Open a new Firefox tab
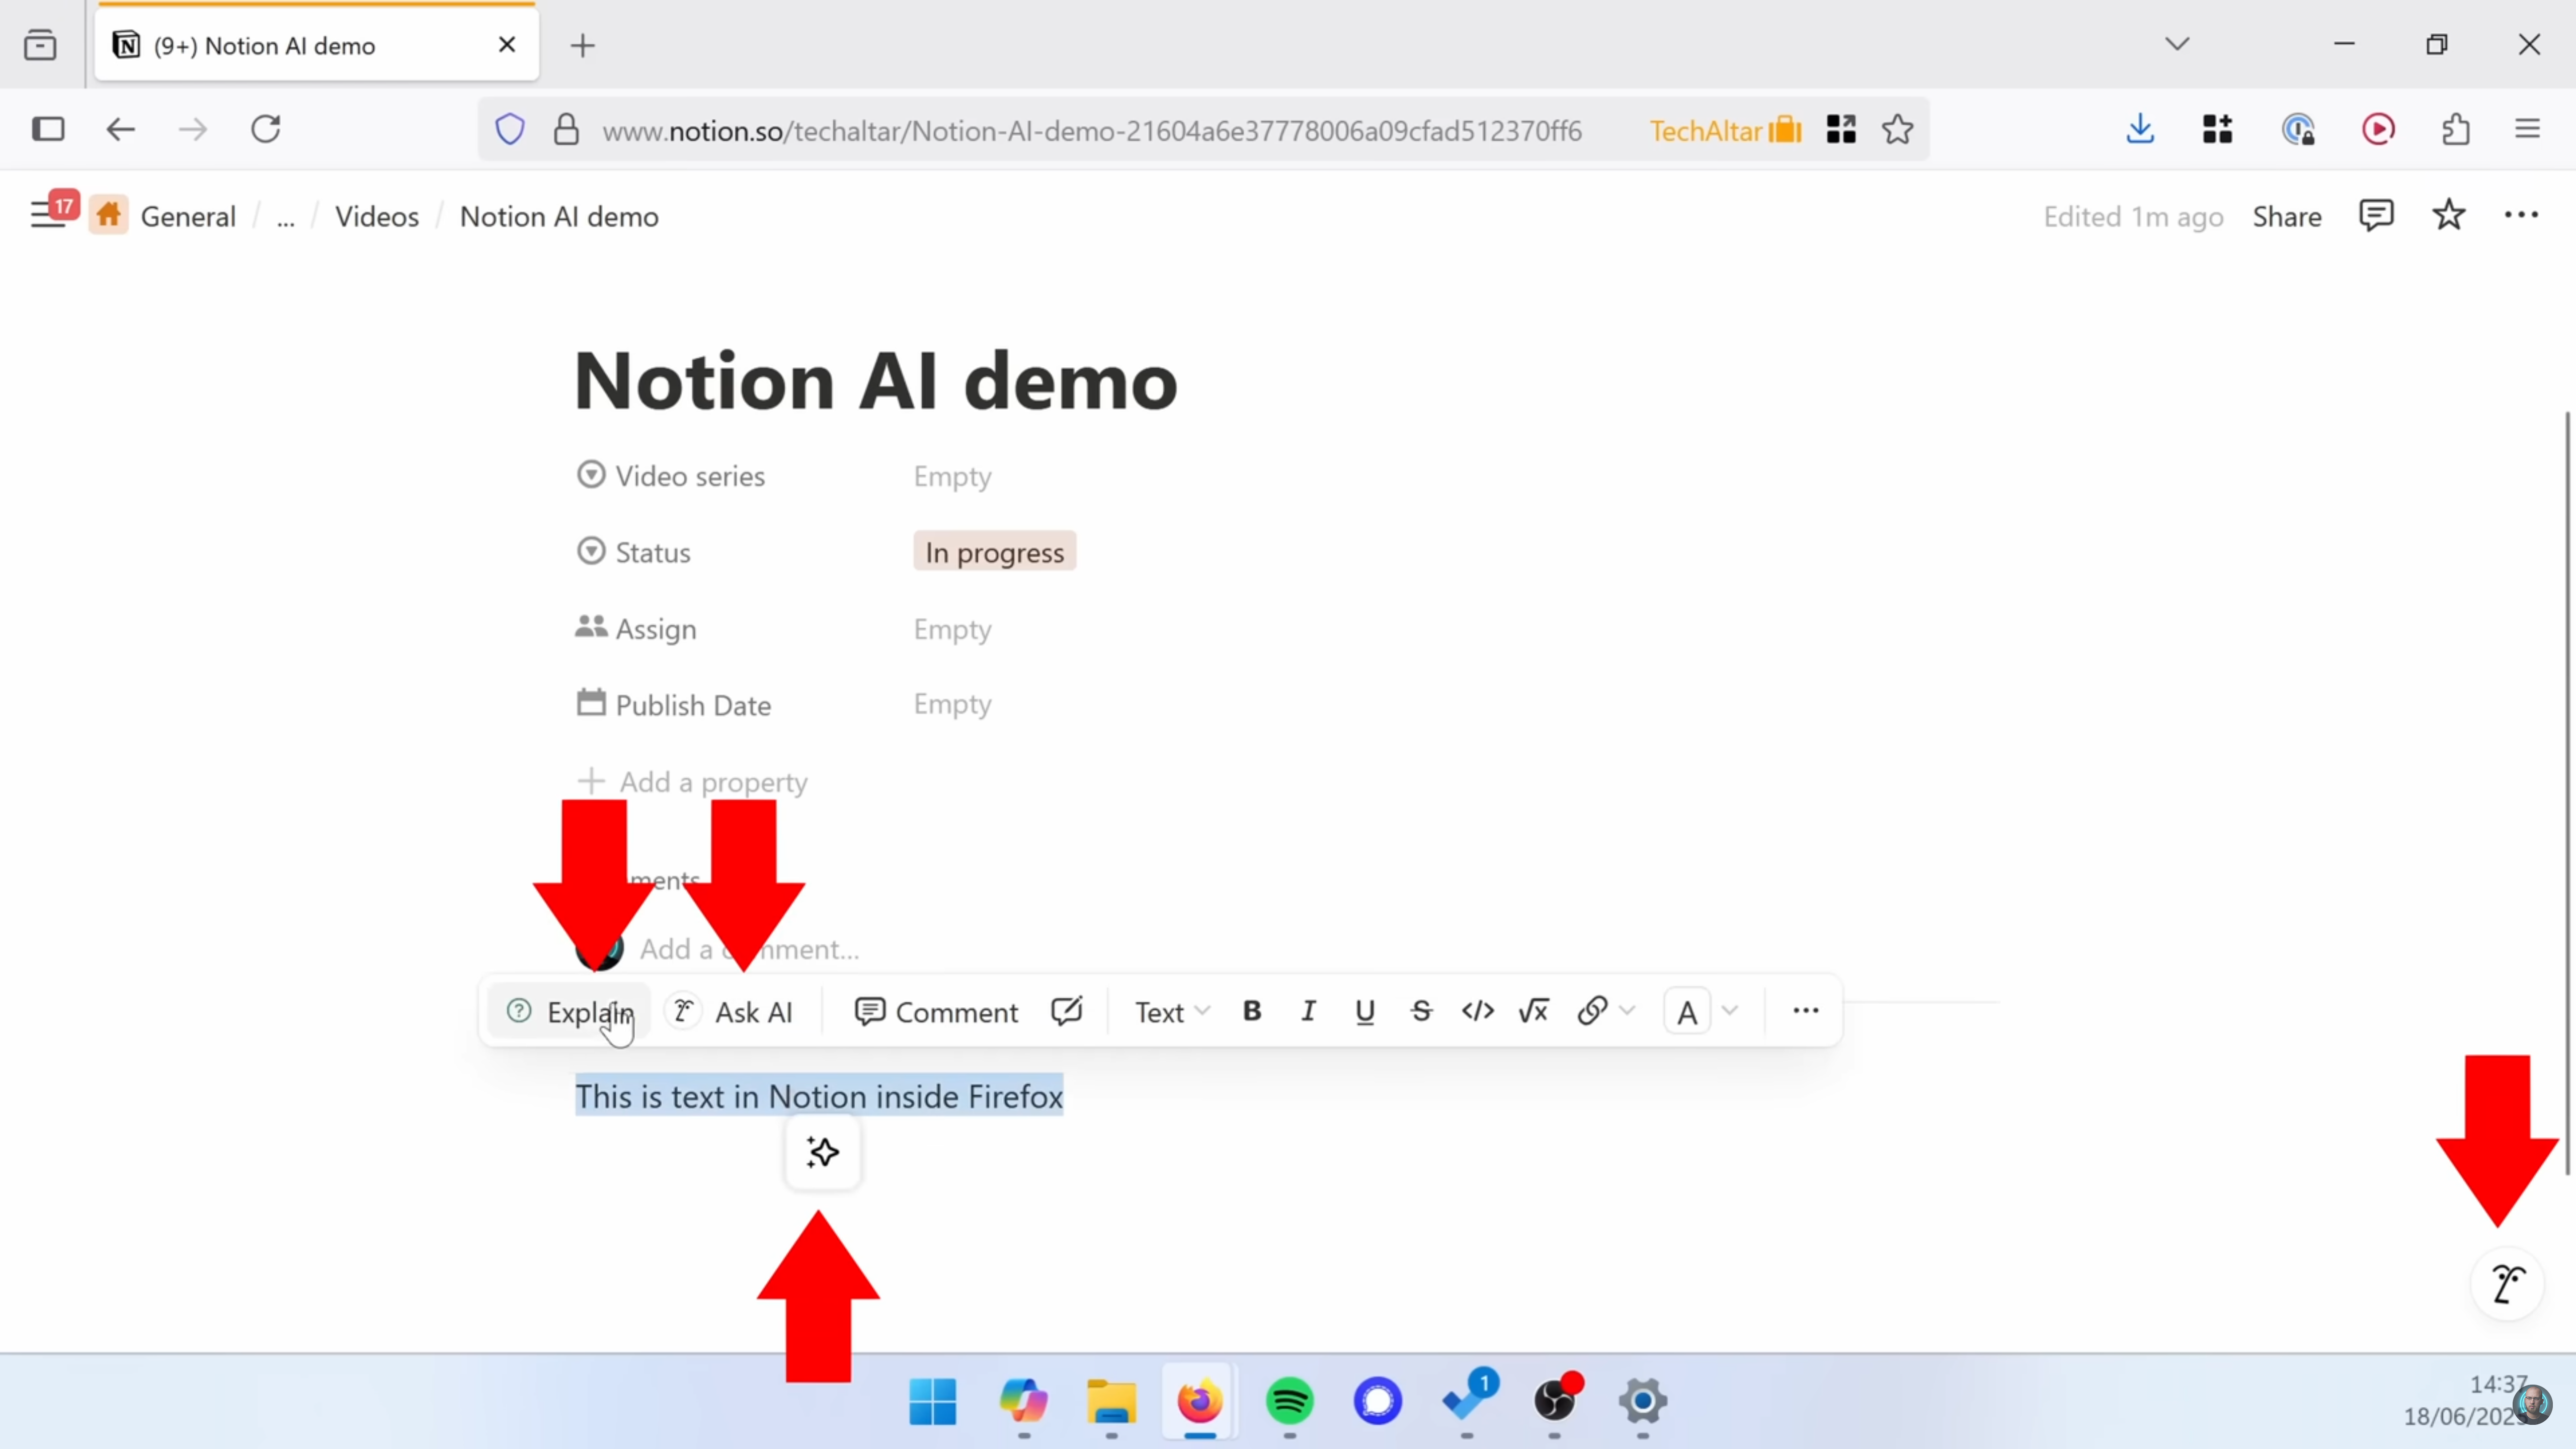 tap(583, 45)
